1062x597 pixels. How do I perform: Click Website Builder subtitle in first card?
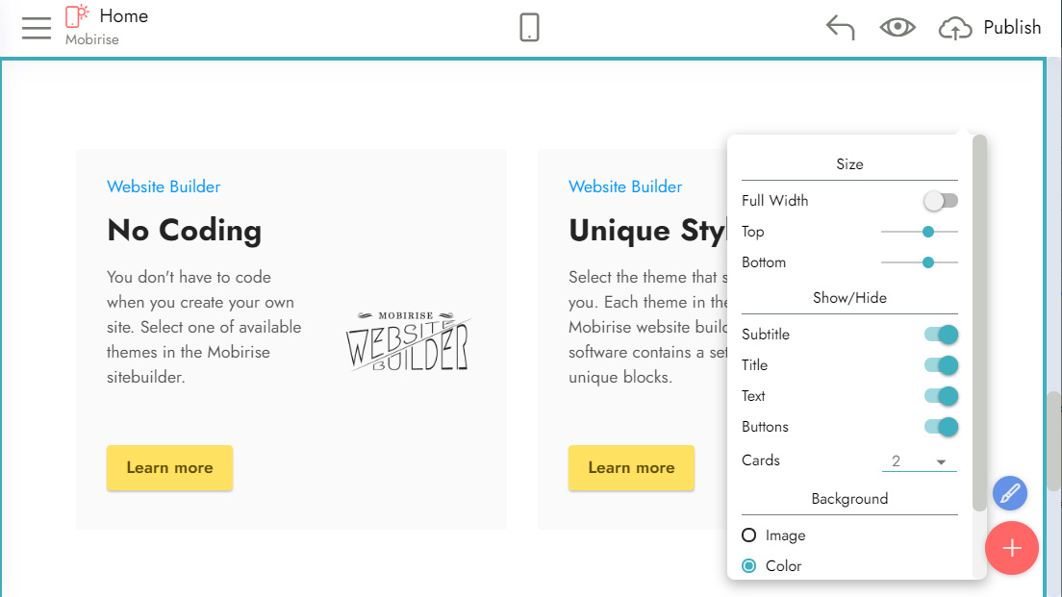tap(164, 187)
